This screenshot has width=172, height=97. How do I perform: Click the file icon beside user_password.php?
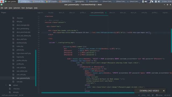[13, 78]
